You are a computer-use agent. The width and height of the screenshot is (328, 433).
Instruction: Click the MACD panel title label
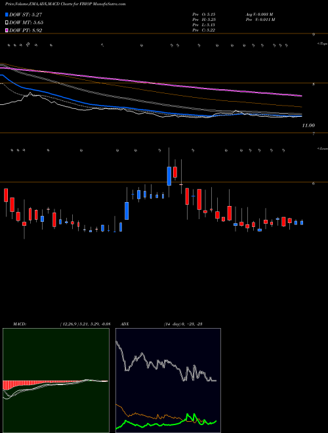click(20, 324)
